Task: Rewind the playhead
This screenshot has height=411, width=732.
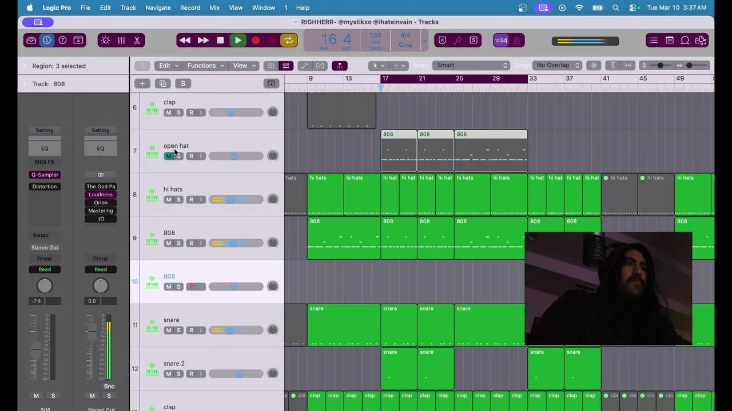Action: (x=185, y=41)
